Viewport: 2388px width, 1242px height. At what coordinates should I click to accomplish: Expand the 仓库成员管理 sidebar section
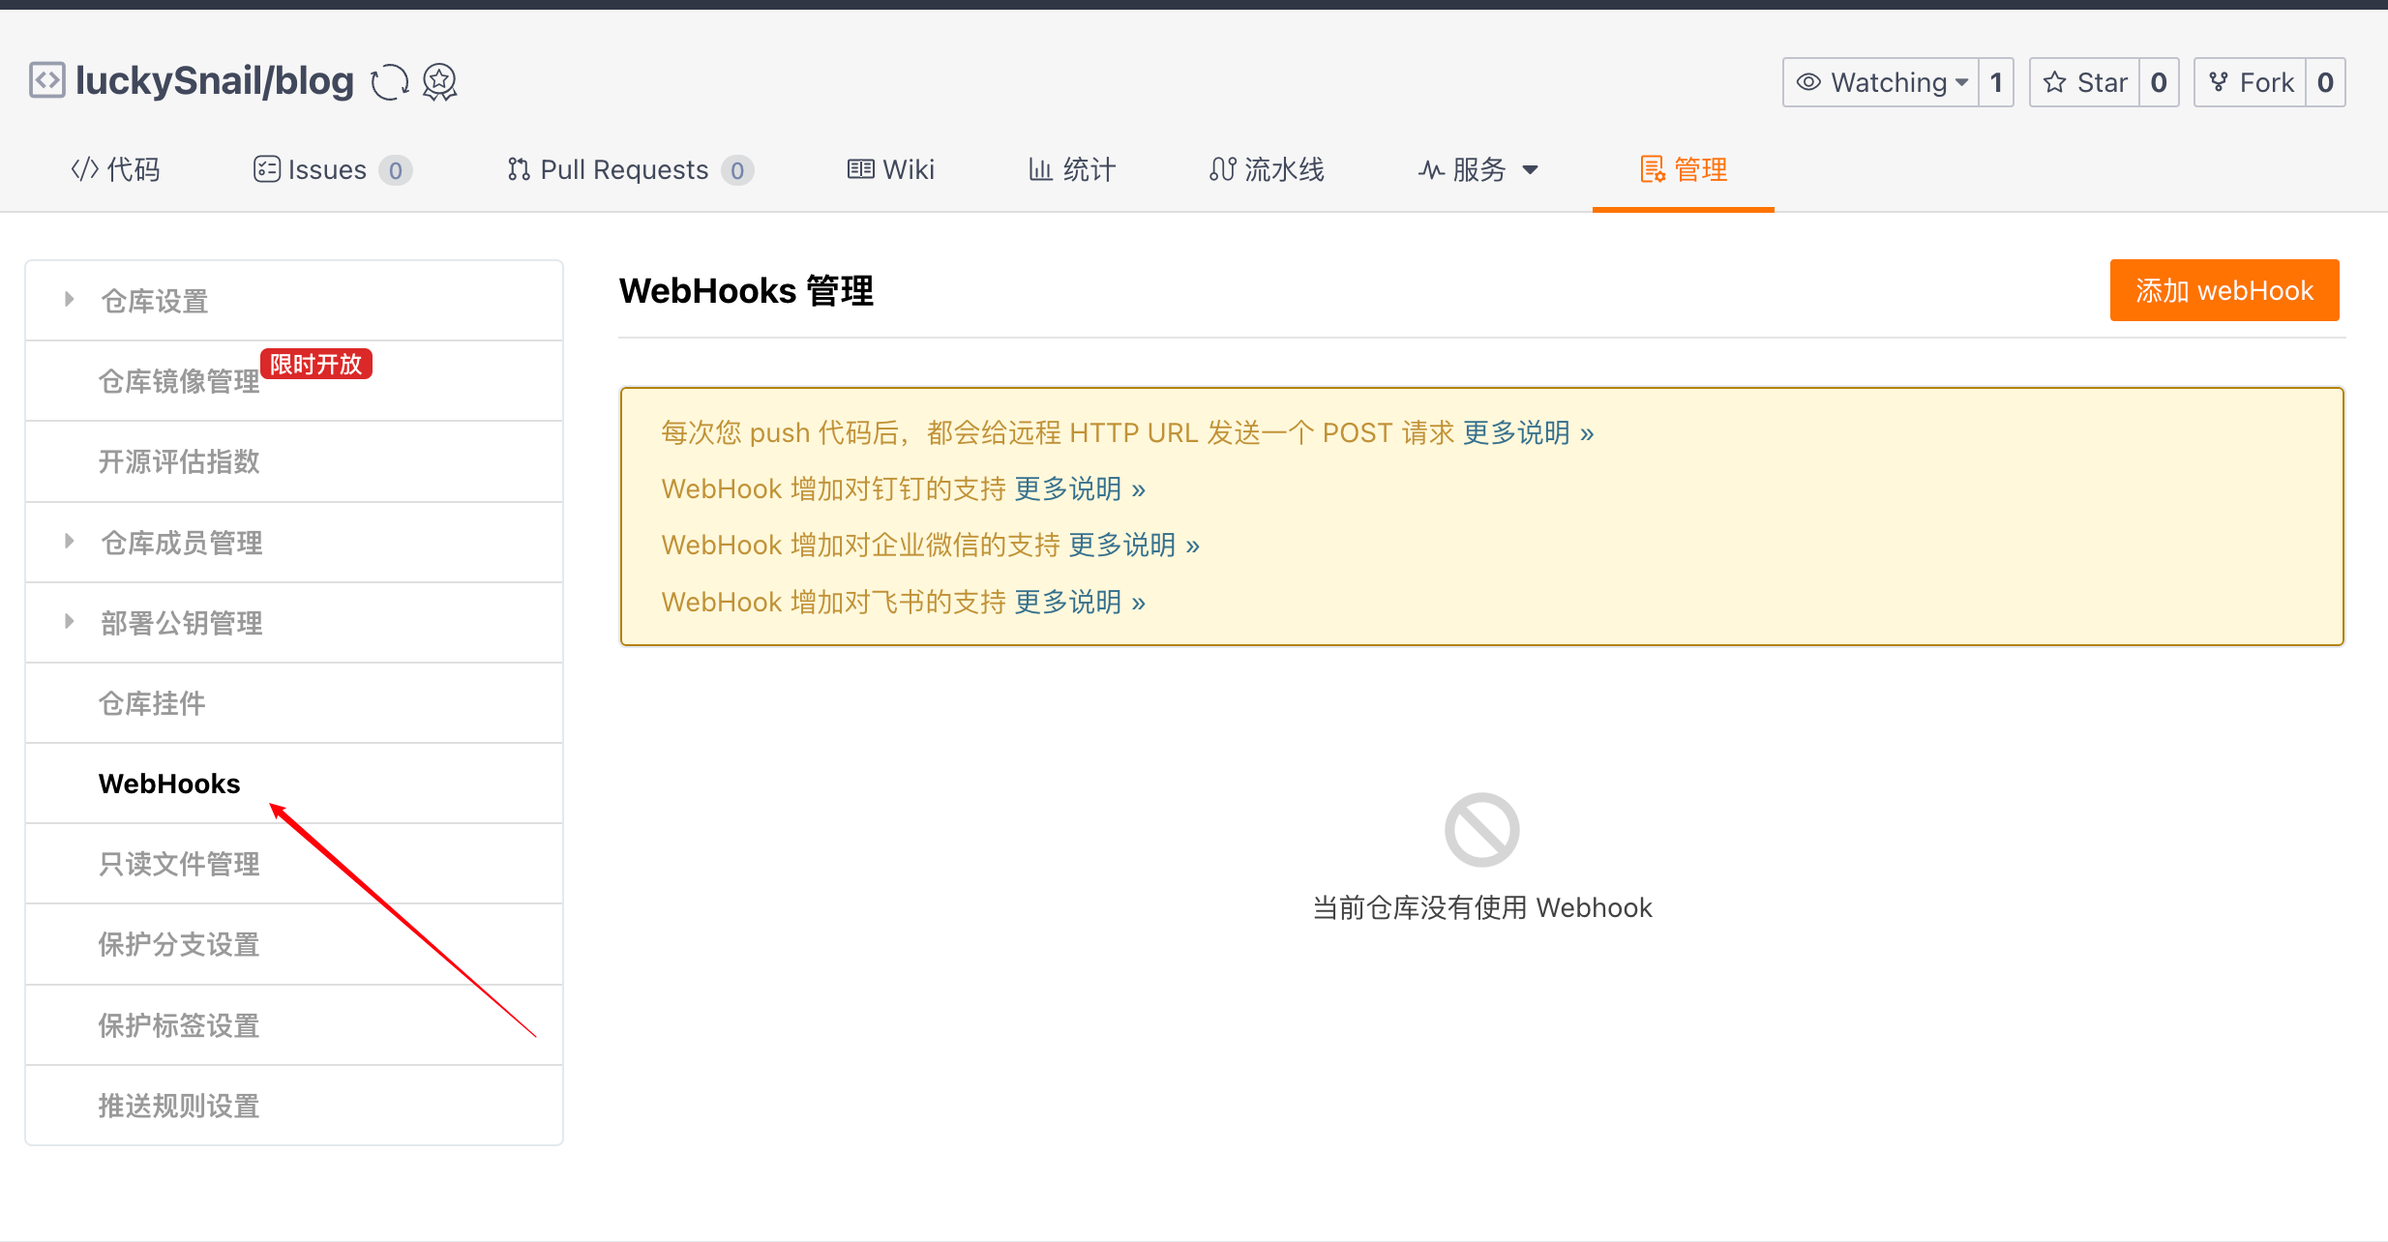[181, 543]
